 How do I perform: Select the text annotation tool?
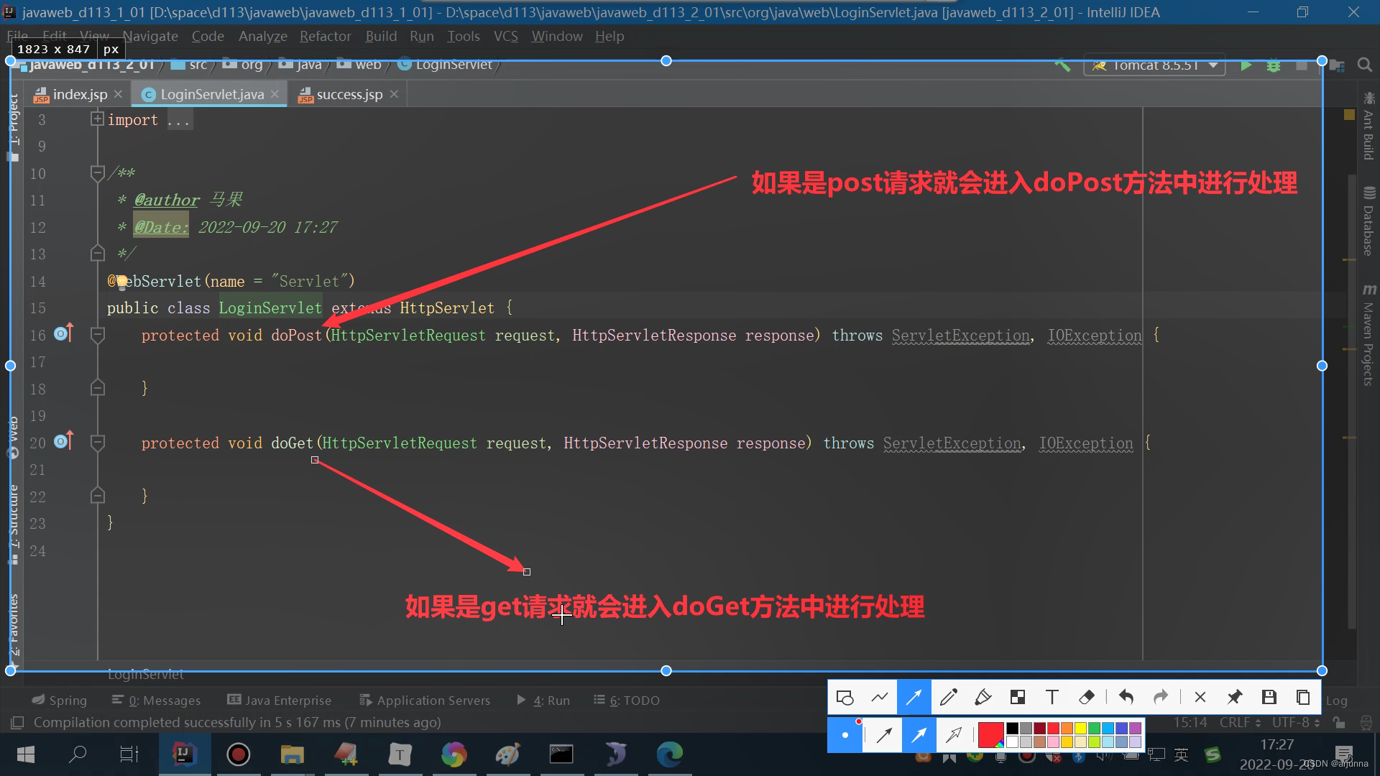1052,697
